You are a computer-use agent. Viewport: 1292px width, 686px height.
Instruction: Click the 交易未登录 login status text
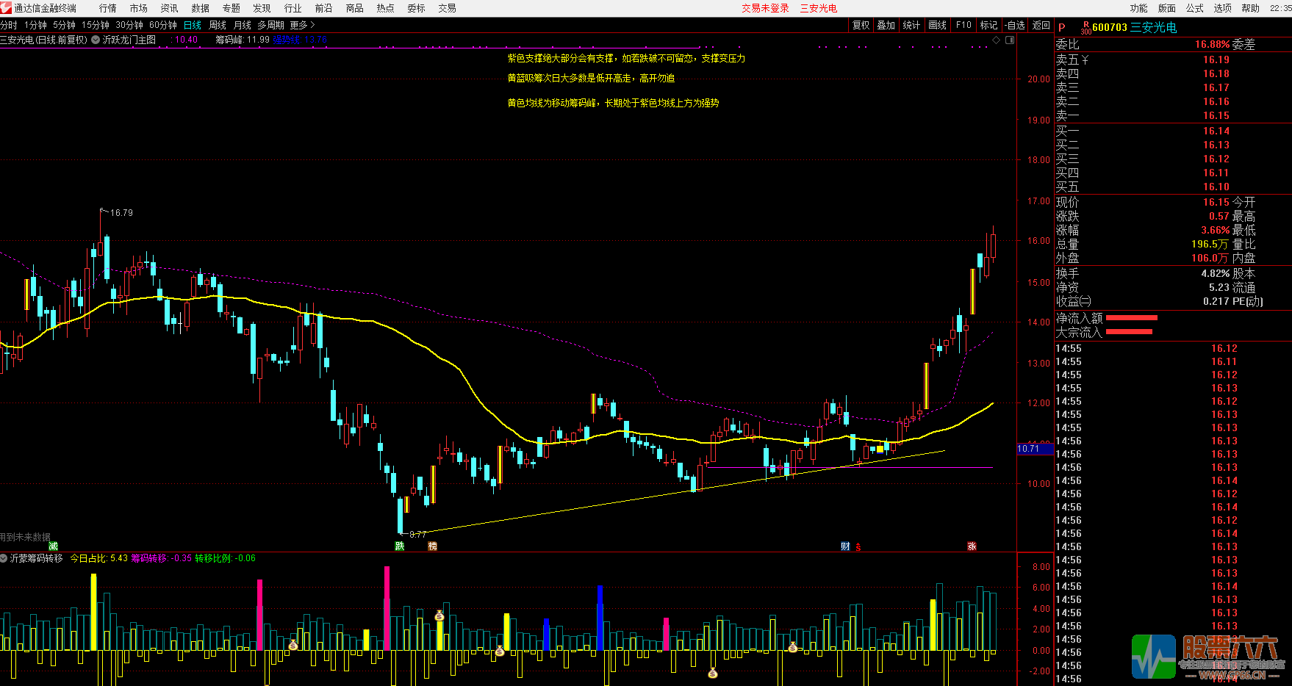(x=765, y=8)
